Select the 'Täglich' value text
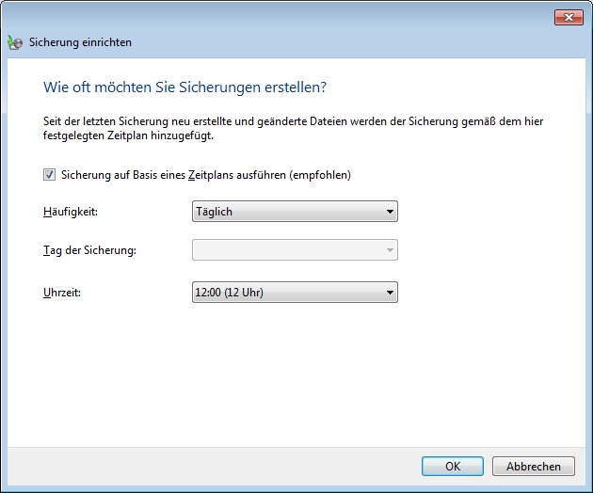 215,212
